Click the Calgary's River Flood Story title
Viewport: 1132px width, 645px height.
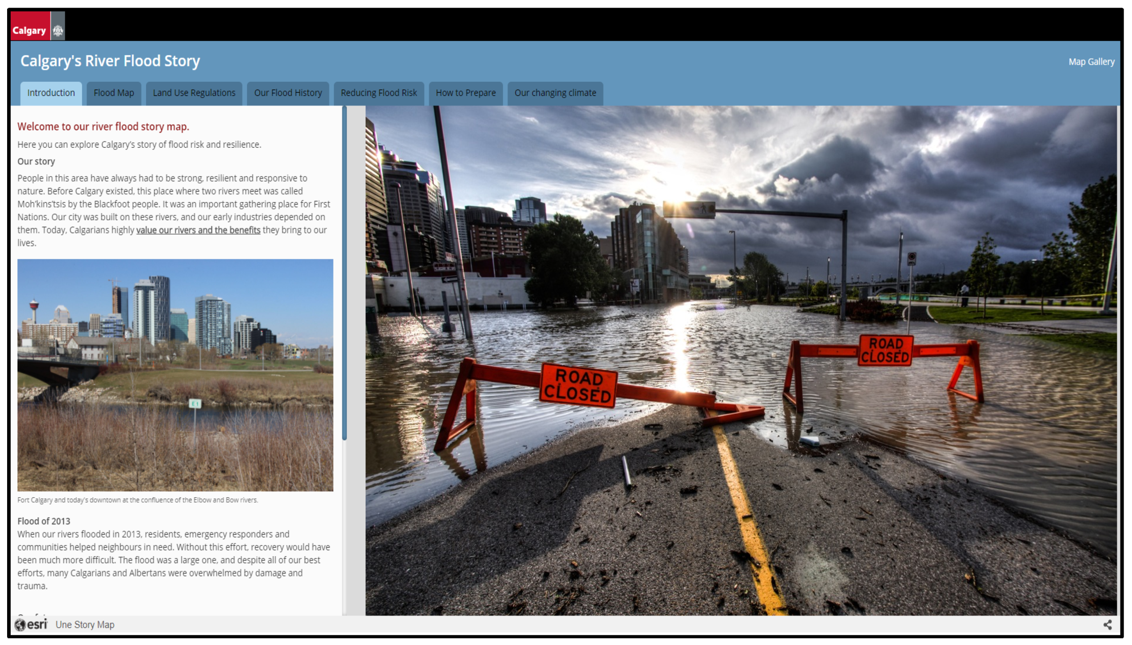[x=110, y=61]
